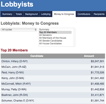Image resolution: width=106 pixels, height=104 pixels.
Task: Select the Money to Congress tab
Action: click(x=64, y=14)
